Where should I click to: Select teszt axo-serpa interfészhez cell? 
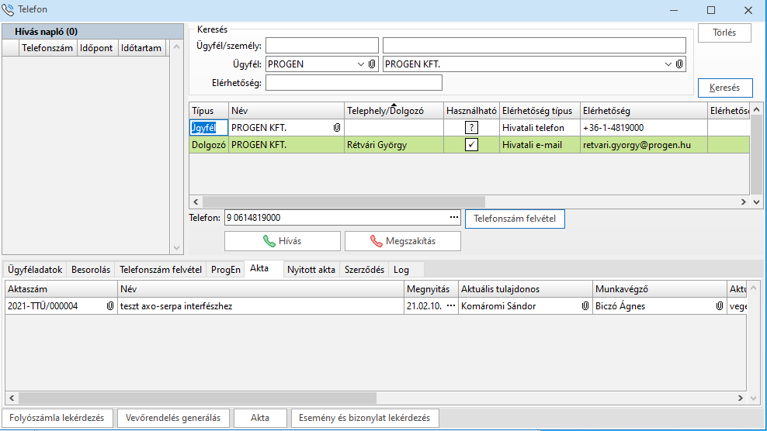pos(261,306)
